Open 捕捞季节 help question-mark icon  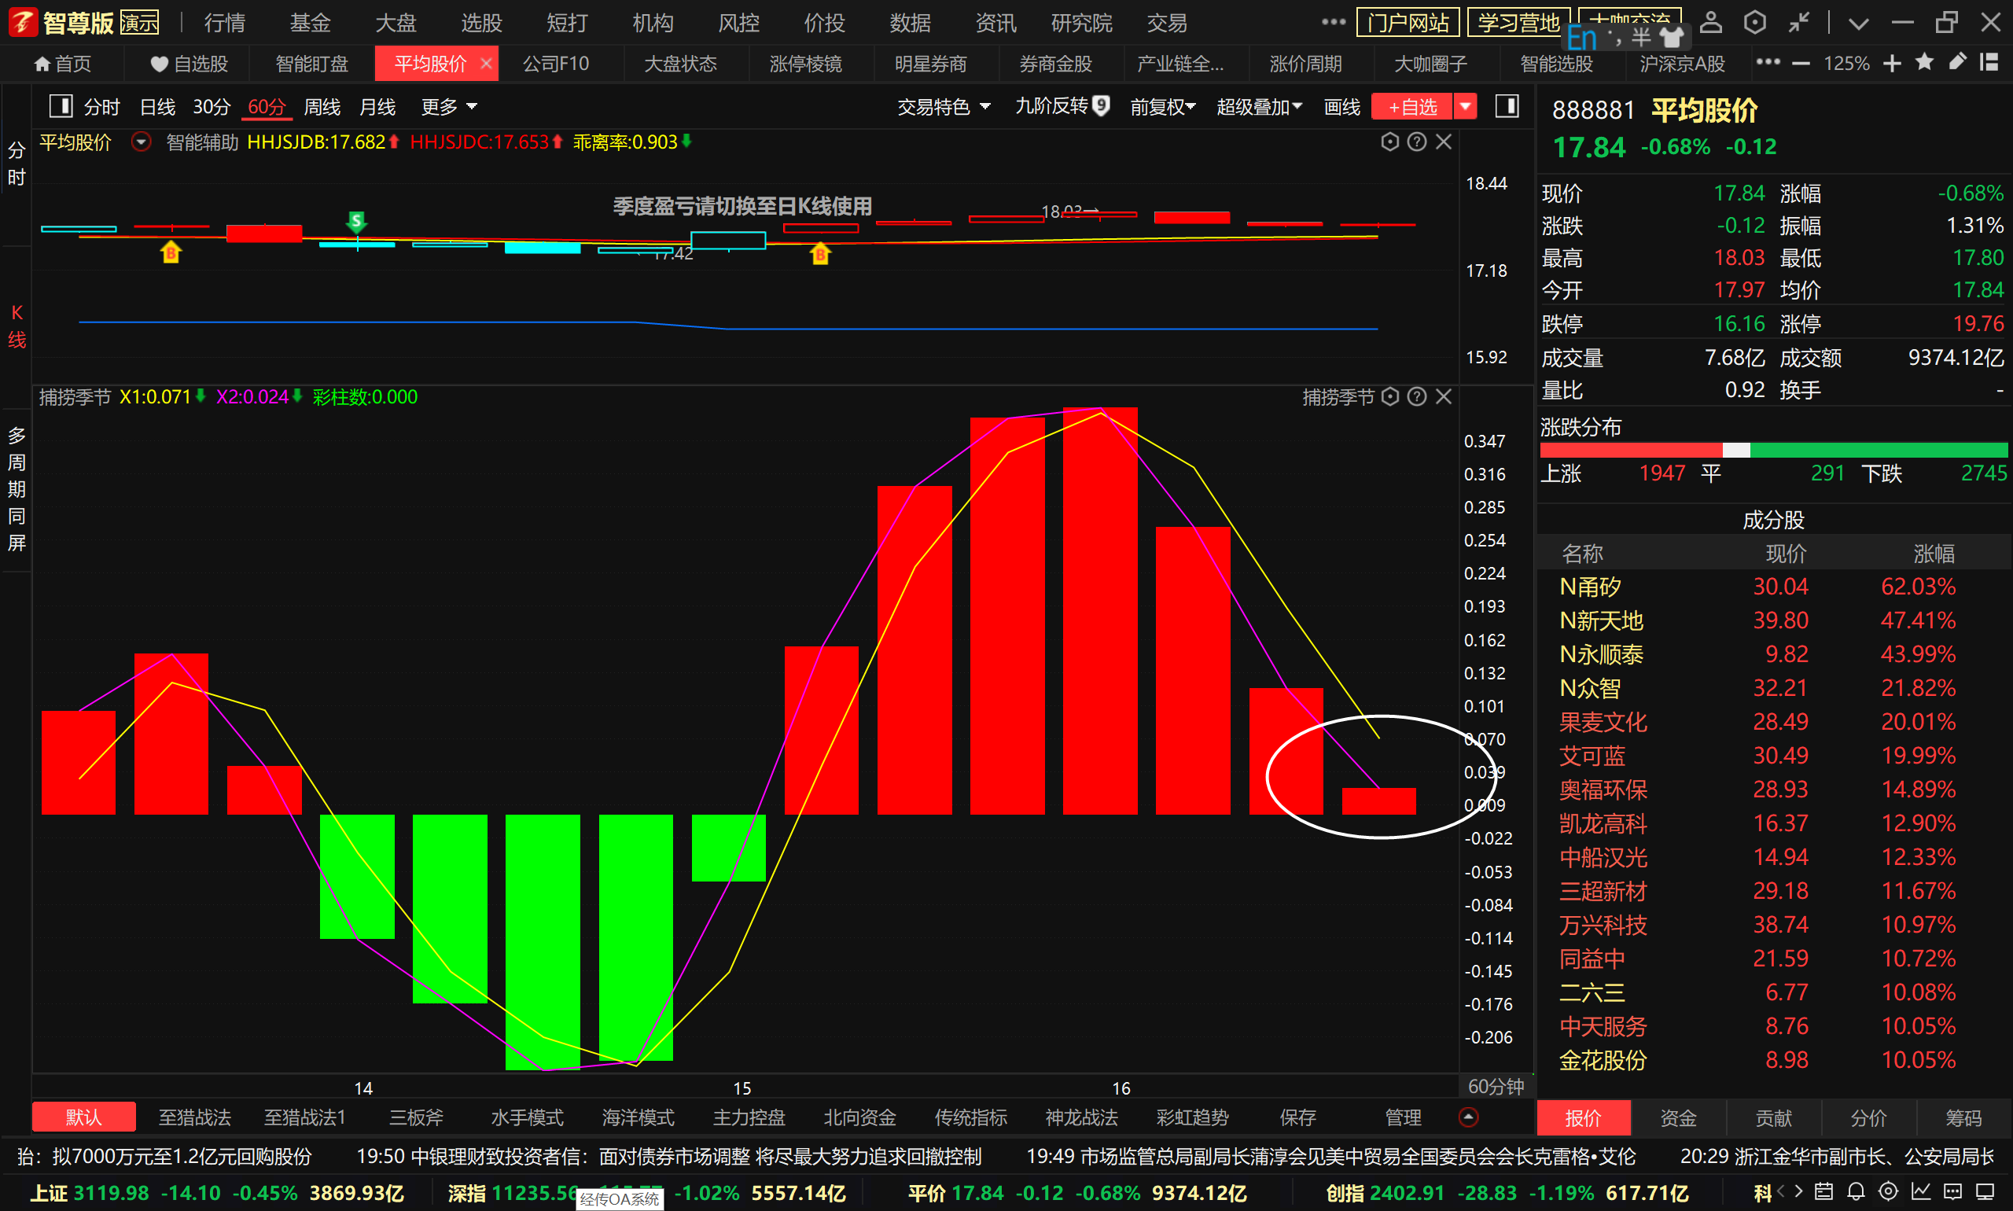click(x=1417, y=396)
